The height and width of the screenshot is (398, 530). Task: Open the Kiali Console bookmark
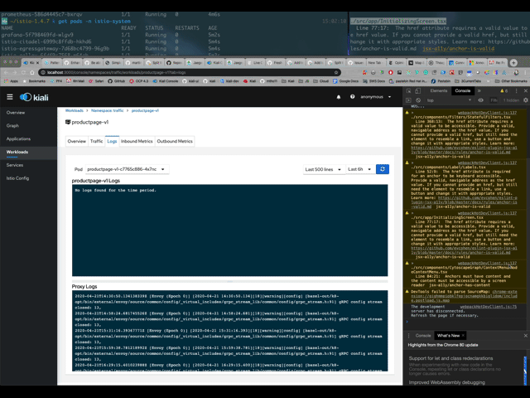[x=166, y=81]
